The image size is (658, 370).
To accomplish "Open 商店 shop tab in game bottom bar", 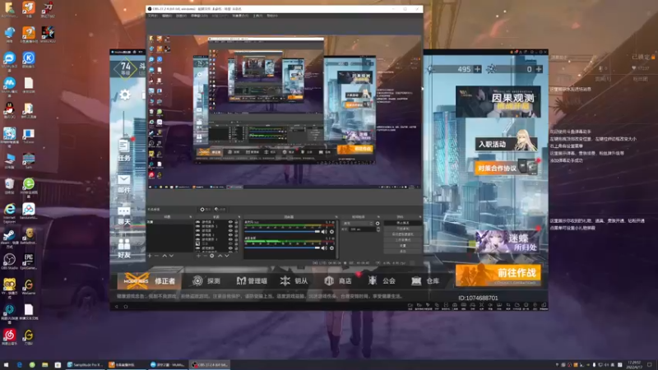I will pyautogui.click(x=338, y=280).
